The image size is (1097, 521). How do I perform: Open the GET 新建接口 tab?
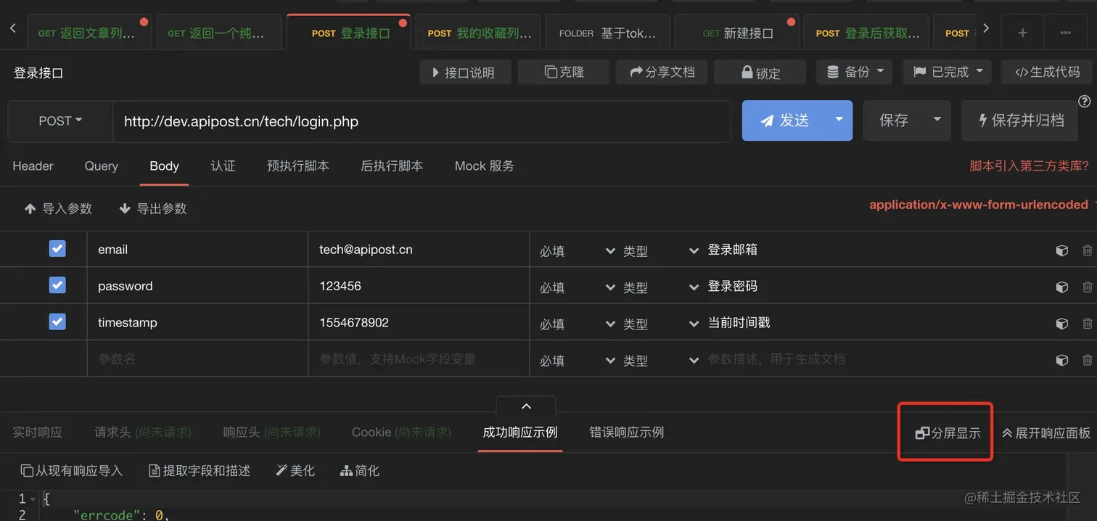pyautogui.click(x=737, y=33)
